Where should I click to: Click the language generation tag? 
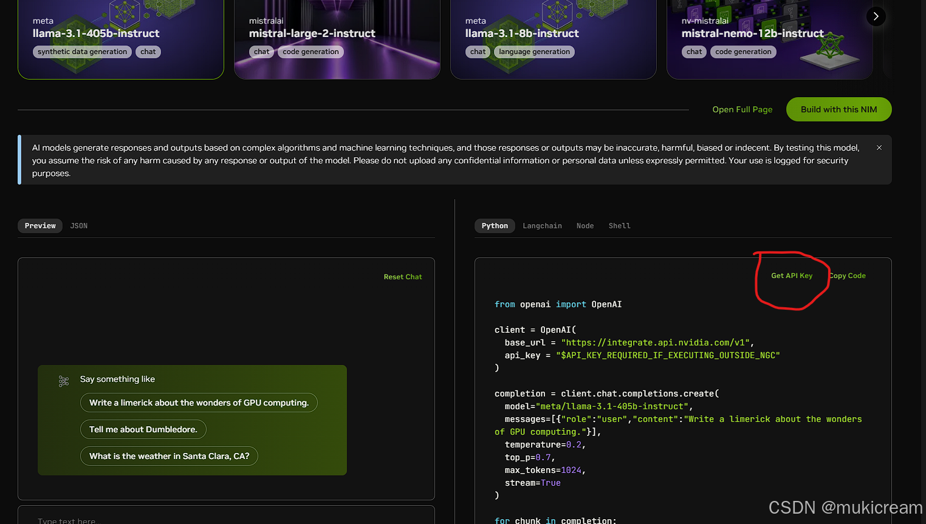(x=535, y=52)
